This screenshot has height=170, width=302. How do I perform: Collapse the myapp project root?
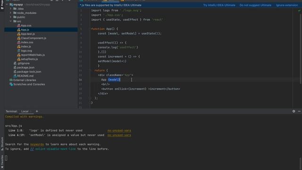[x=7, y=4]
